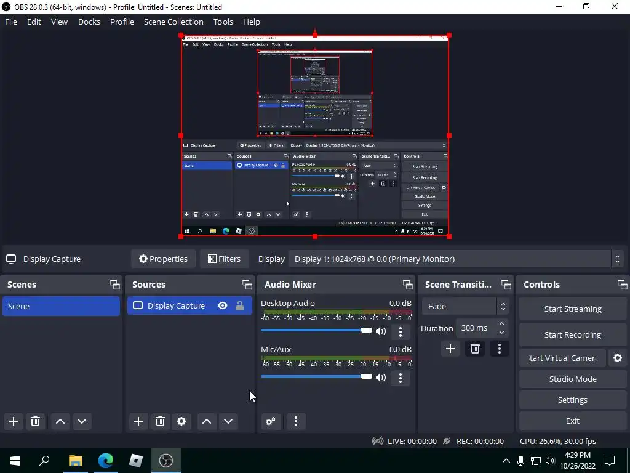Open the Tools menu
Screen dimensions: 630x473
(x=223, y=22)
